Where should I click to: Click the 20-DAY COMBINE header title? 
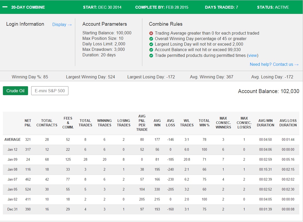[x=28, y=7]
